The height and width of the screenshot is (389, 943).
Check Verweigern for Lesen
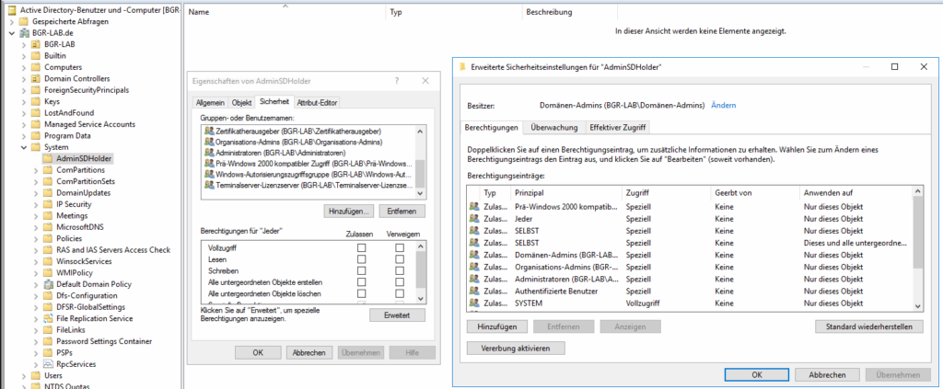[400, 258]
